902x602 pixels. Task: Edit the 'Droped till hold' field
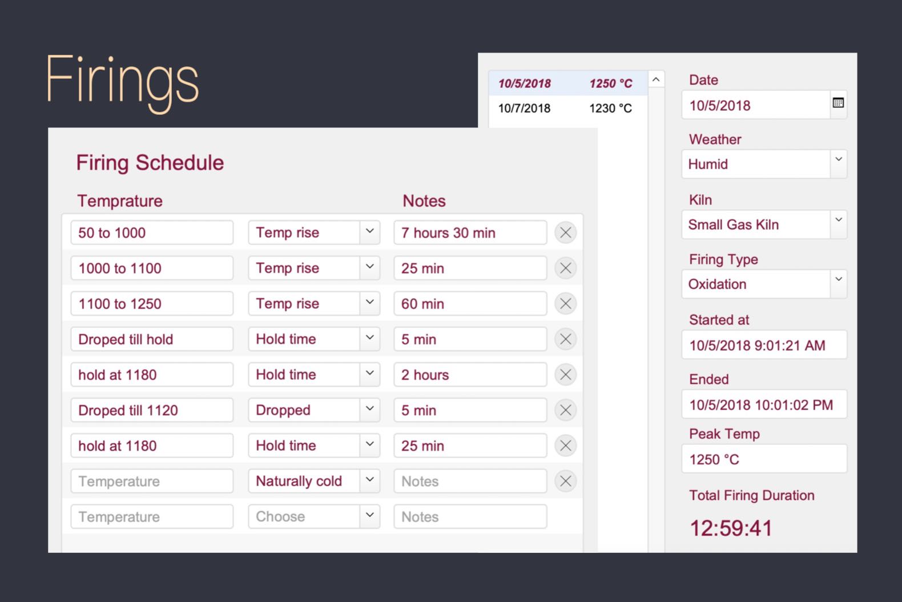click(152, 339)
